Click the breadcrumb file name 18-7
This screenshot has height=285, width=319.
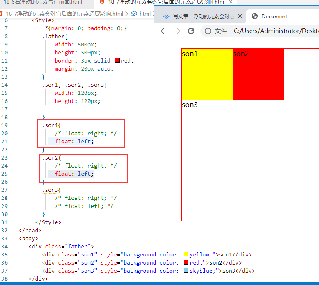pos(65,14)
